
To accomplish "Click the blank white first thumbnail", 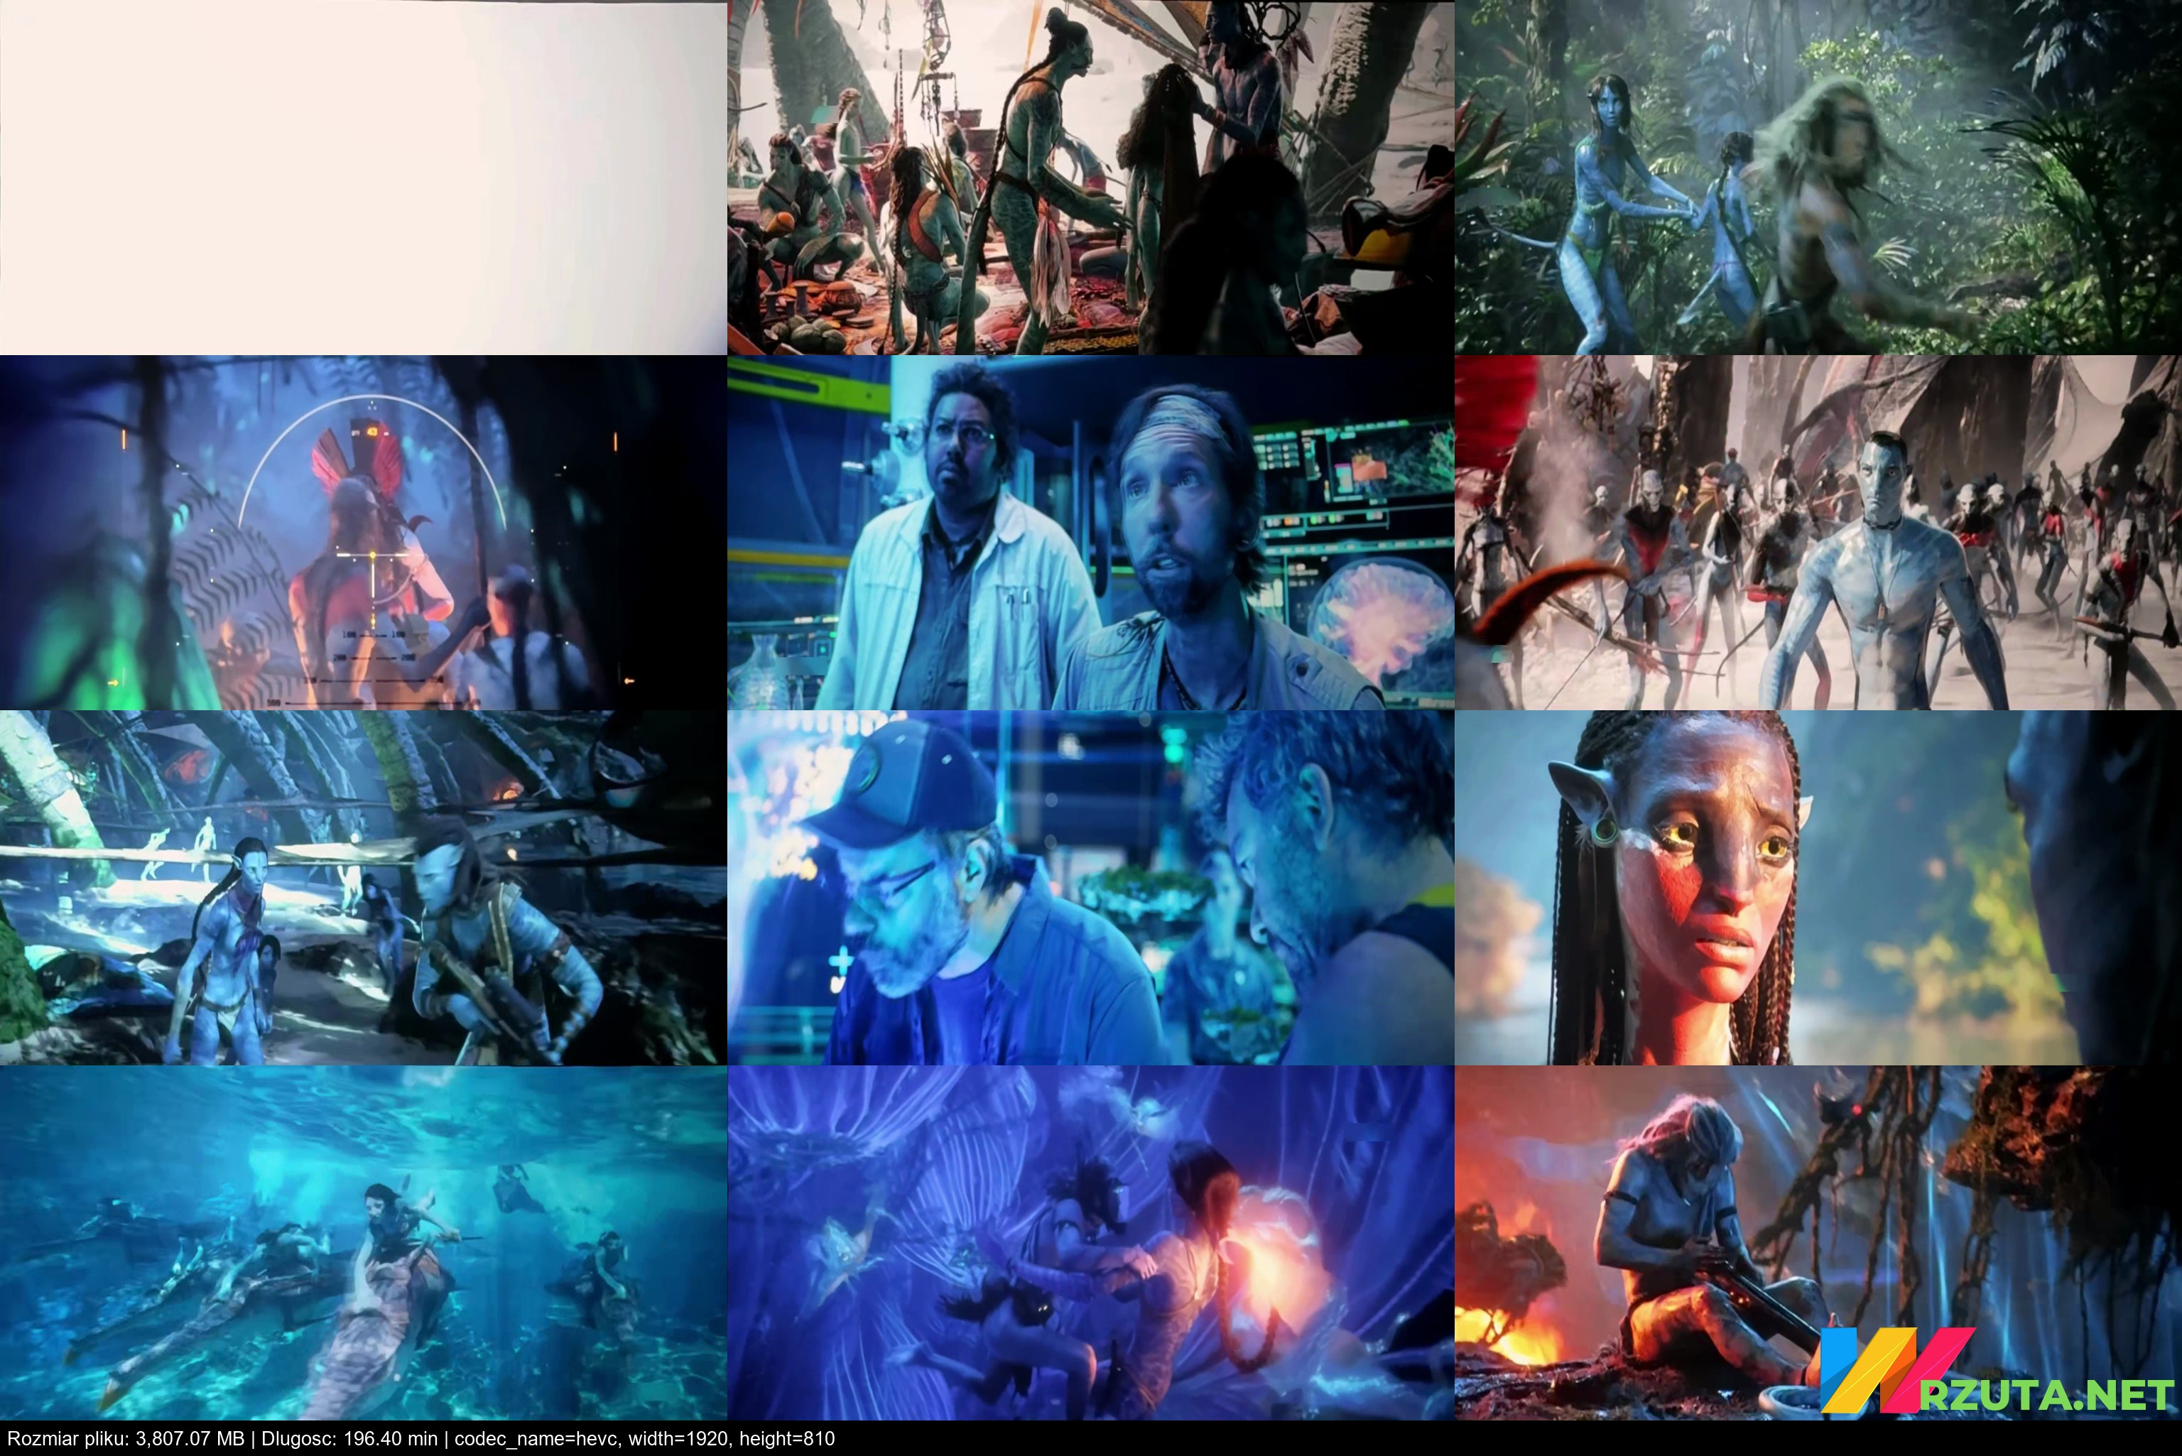I will pyautogui.click(x=362, y=176).
